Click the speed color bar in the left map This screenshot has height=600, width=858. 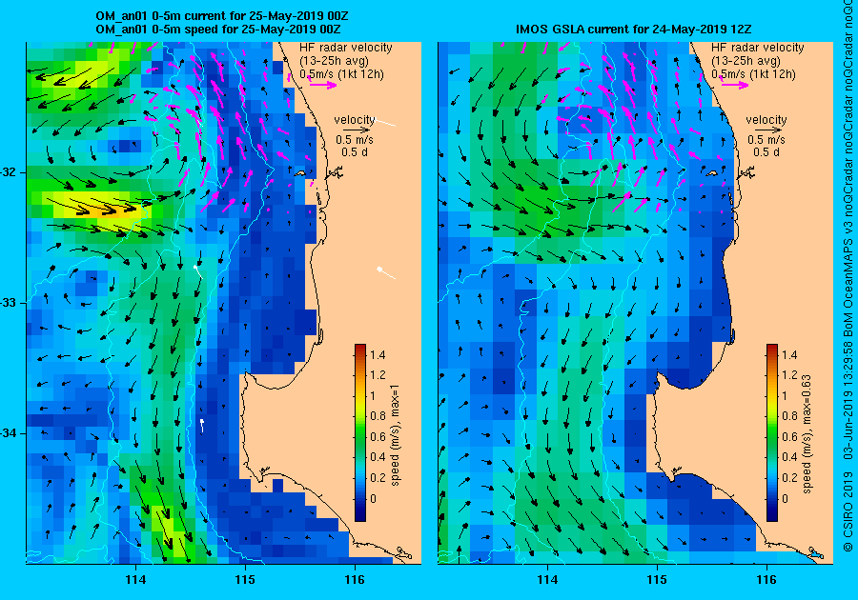click(360, 432)
